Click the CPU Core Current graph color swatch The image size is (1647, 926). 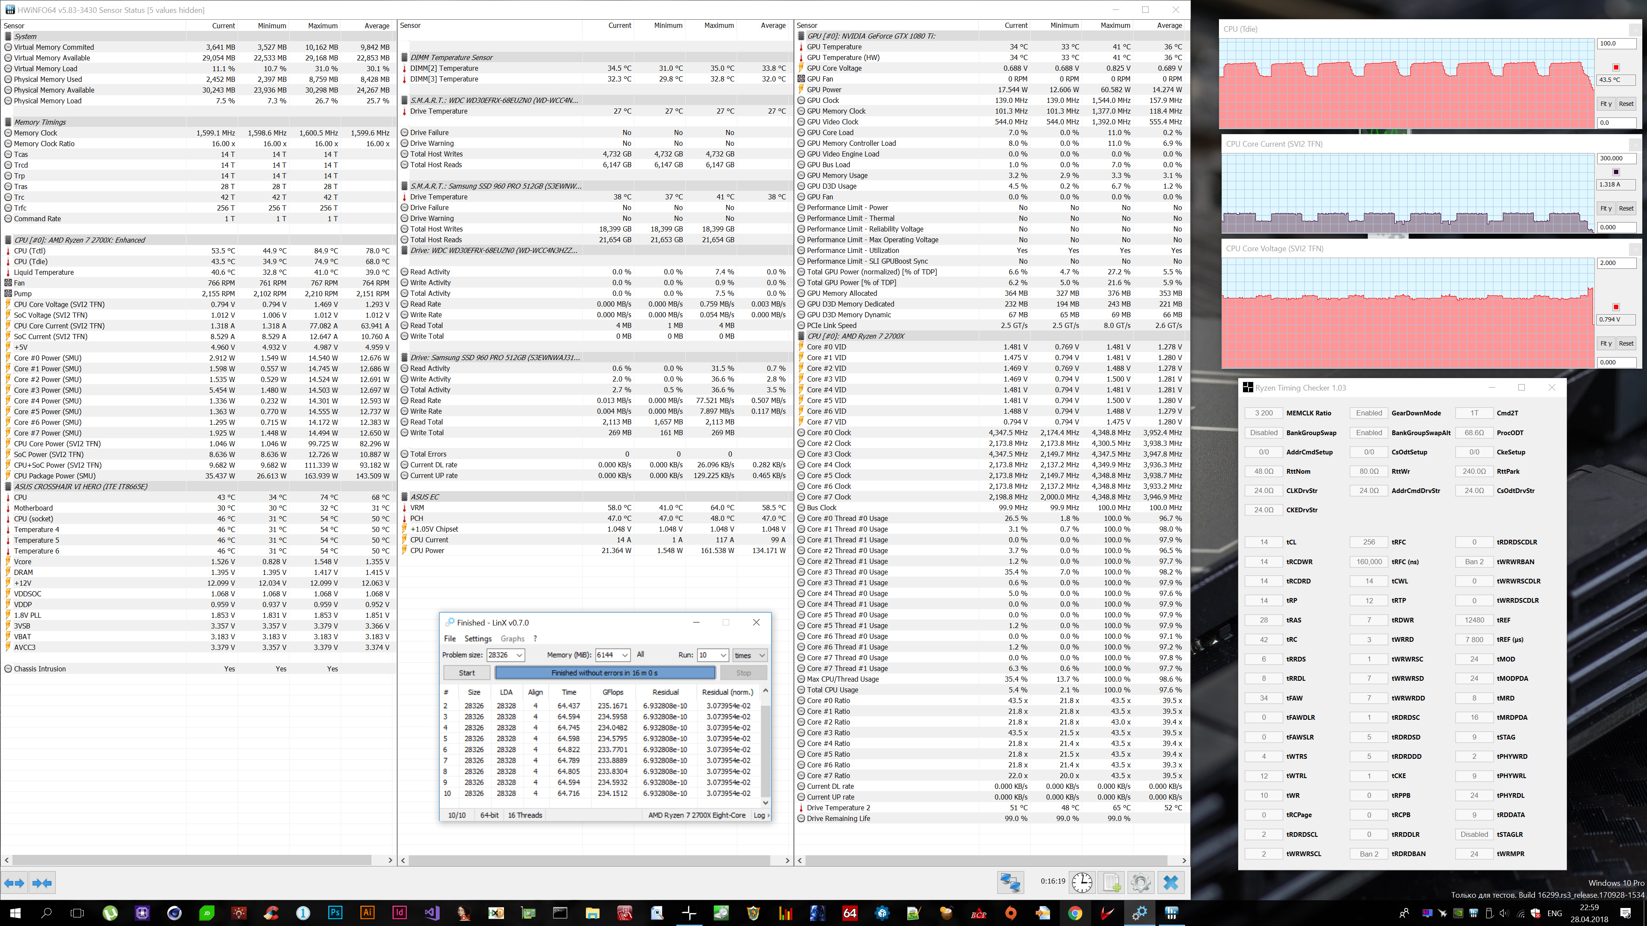pos(1616,172)
